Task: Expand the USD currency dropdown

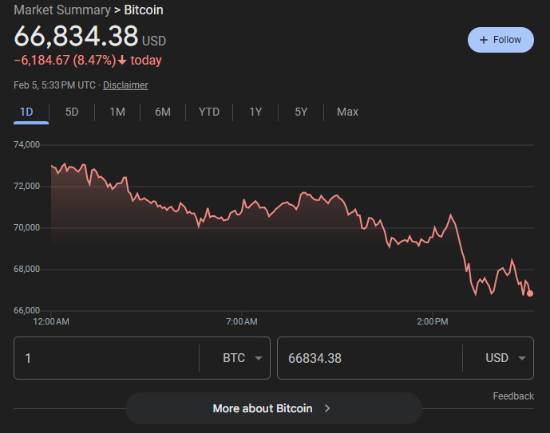Action: (506, 358)
